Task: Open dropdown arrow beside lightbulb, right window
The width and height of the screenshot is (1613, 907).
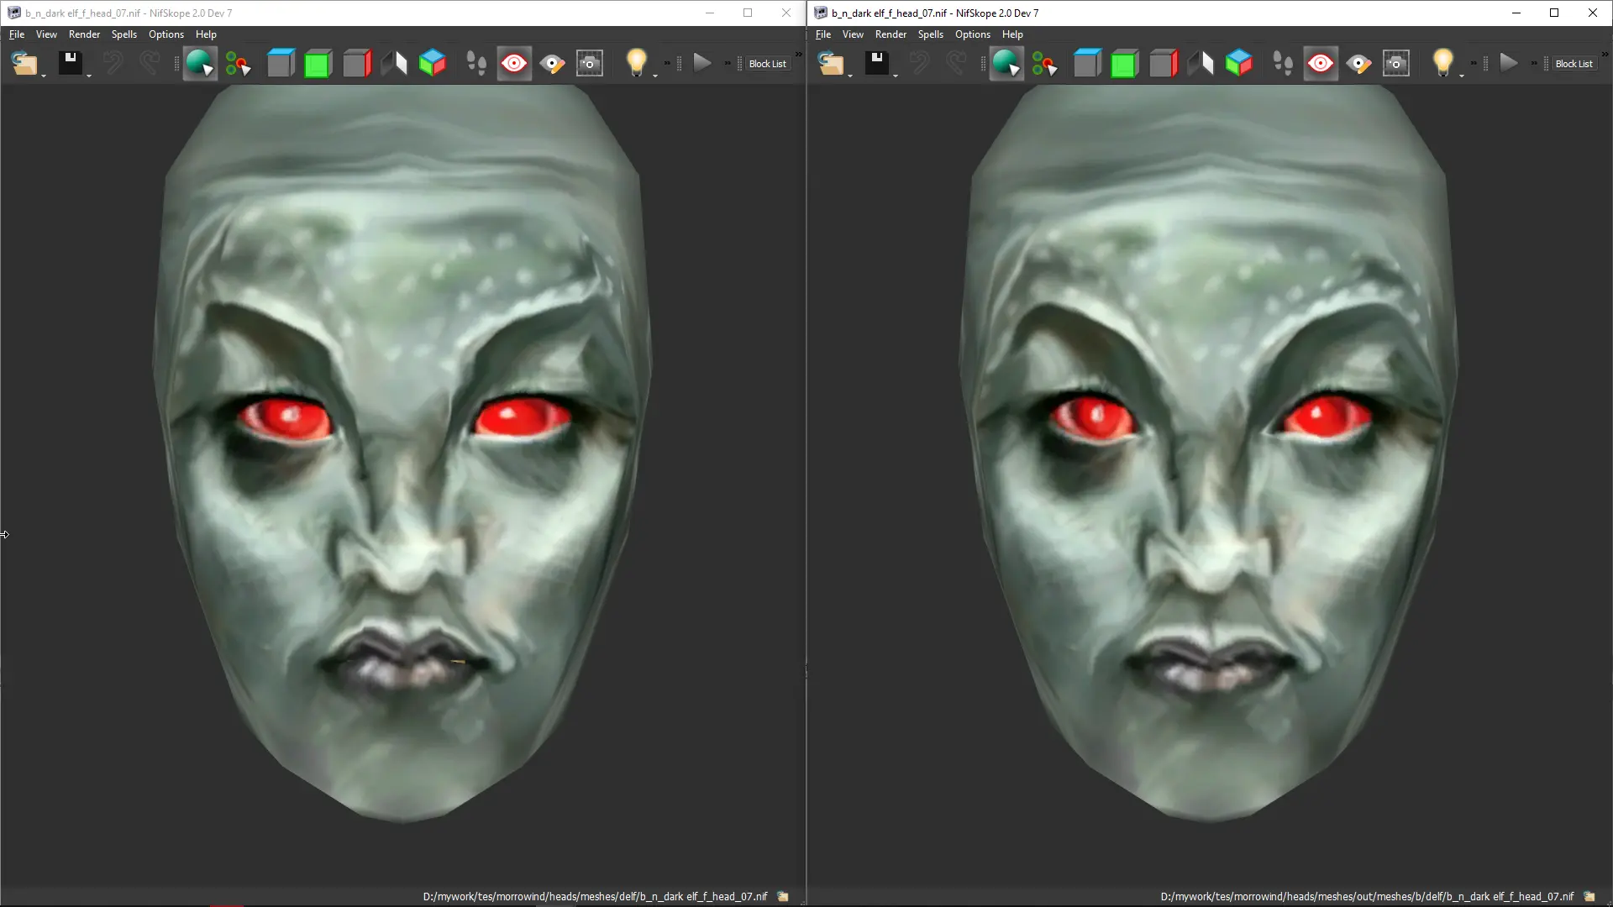Action: [x=1462, y=76]
